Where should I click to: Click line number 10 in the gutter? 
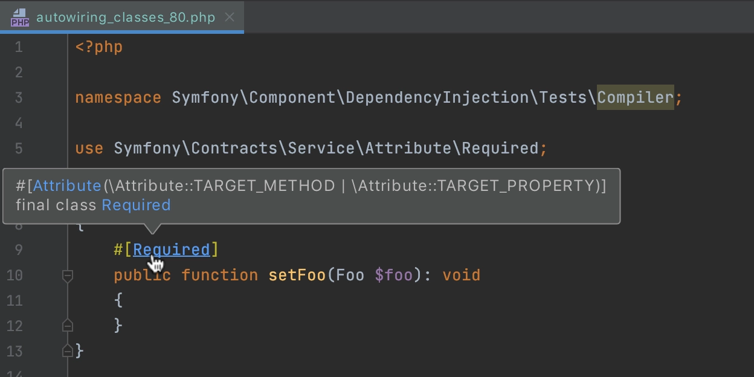click(x=14, y=275)
